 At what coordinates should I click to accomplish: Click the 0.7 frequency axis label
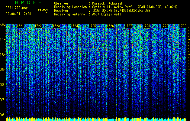[3, 100]
